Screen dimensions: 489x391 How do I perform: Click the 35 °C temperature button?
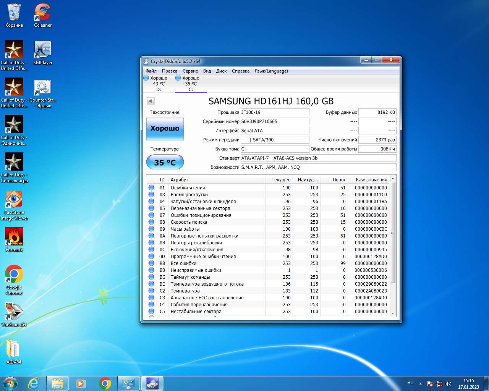pyautogui.click(x=165, y=162)
